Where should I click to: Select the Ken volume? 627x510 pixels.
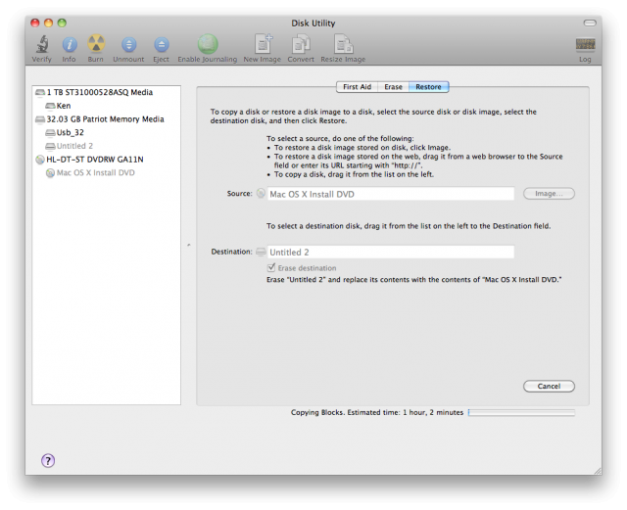106,106
